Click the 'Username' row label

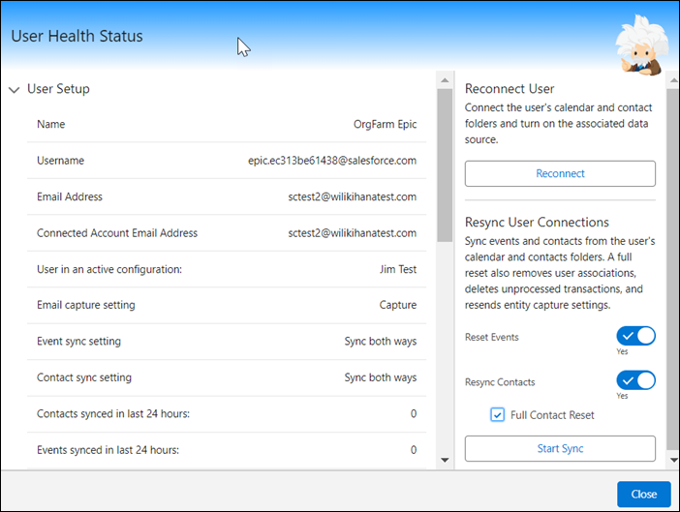(61, 161)
